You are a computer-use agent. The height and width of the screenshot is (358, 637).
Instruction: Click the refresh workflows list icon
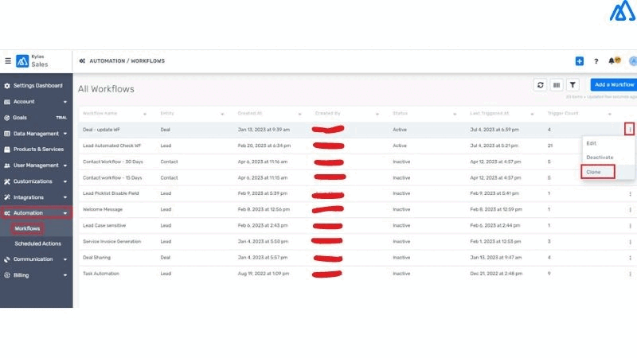point(541,85)
